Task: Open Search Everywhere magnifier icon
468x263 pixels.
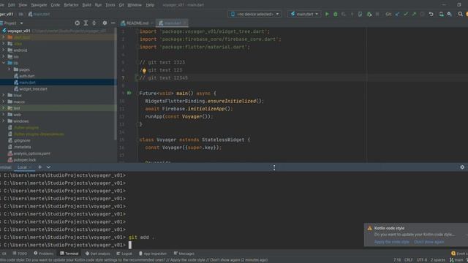Action: pyautogui.click(x=460, y=14)
